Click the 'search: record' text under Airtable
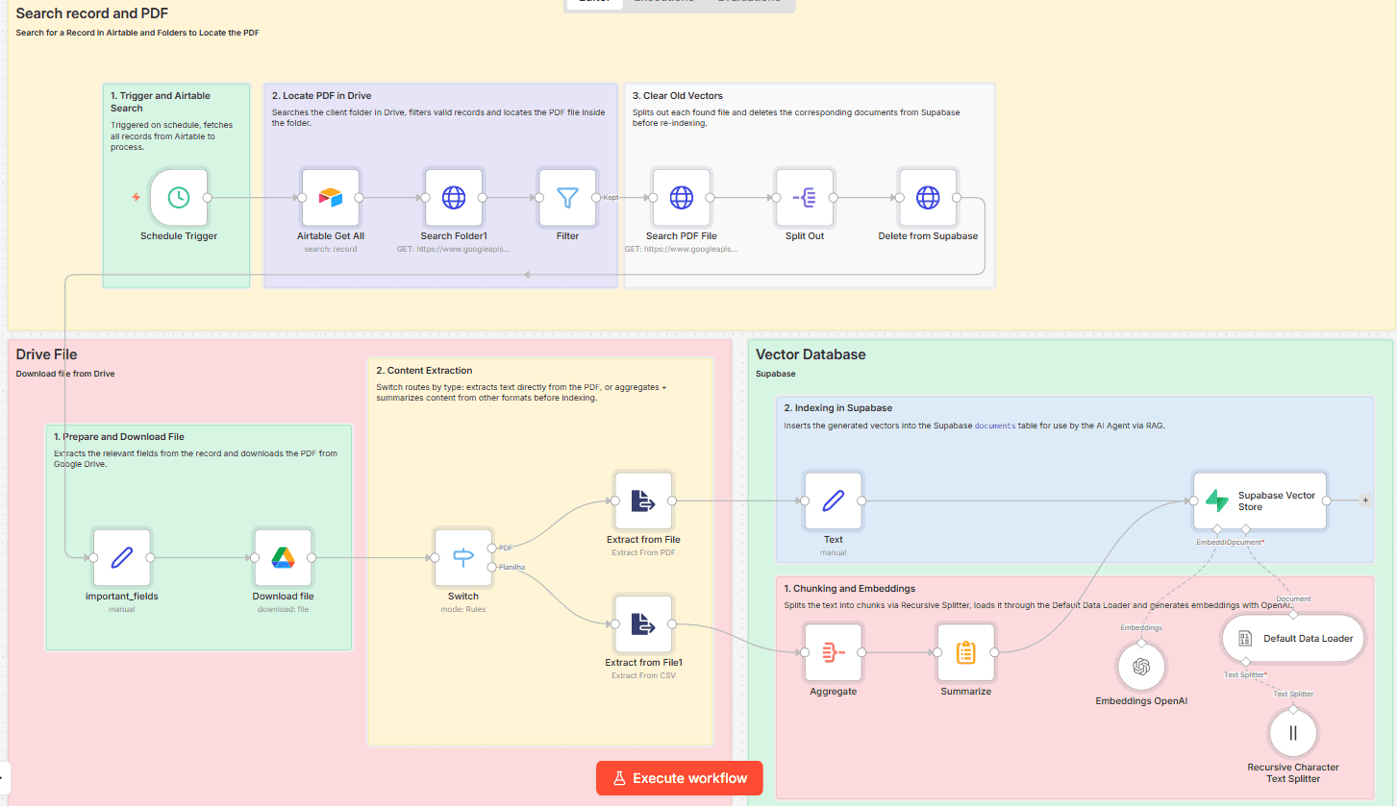Viewport: 1397px width, 806px height. (331, 249)
